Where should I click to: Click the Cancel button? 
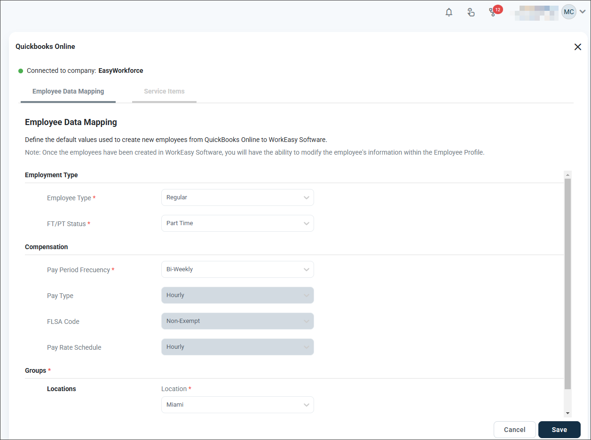point(515,430)
